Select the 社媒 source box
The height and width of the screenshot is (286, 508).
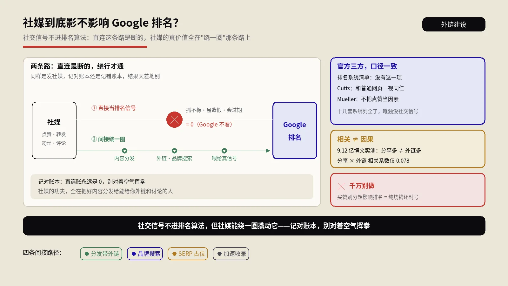coord(54,130)
